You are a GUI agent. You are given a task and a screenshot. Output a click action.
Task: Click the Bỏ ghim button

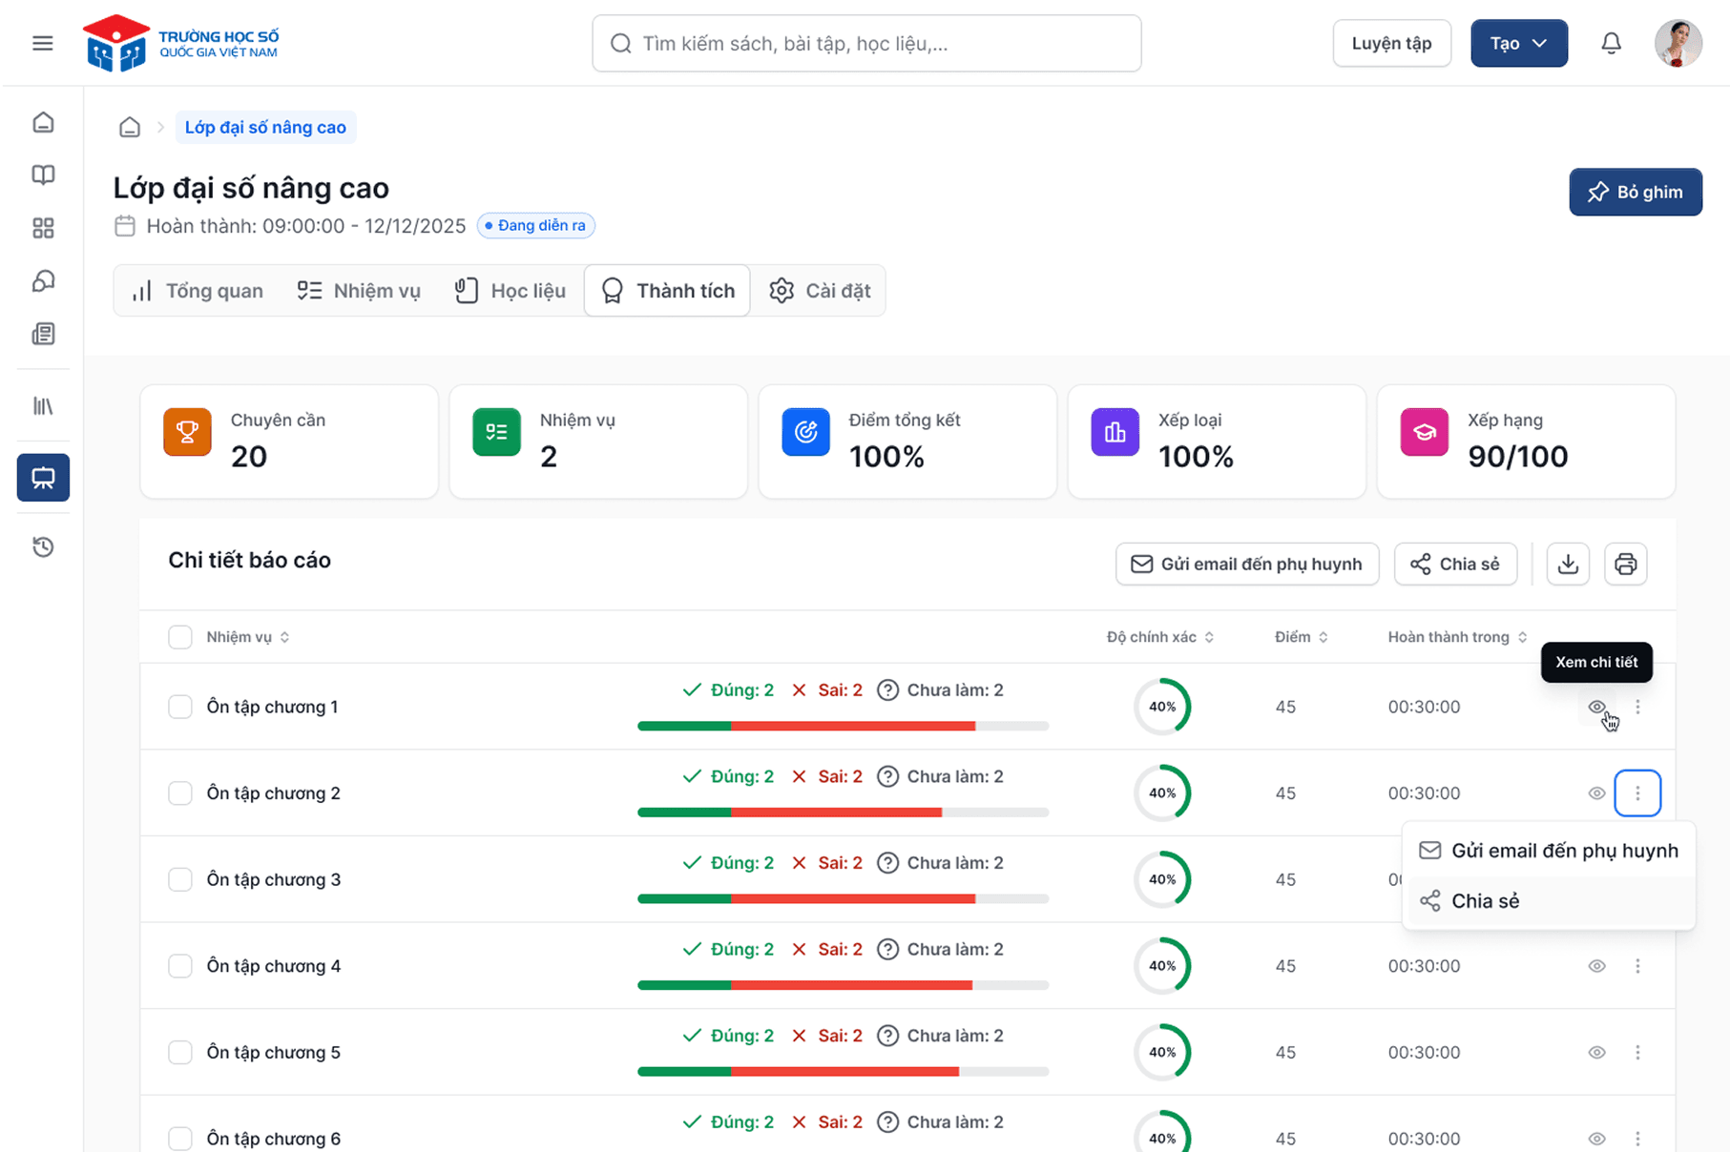tap(1635, 193)
